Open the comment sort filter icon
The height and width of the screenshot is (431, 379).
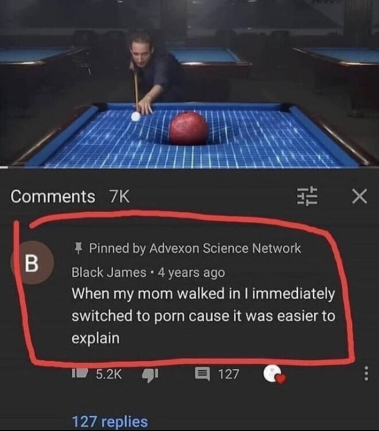pos(307,197)
